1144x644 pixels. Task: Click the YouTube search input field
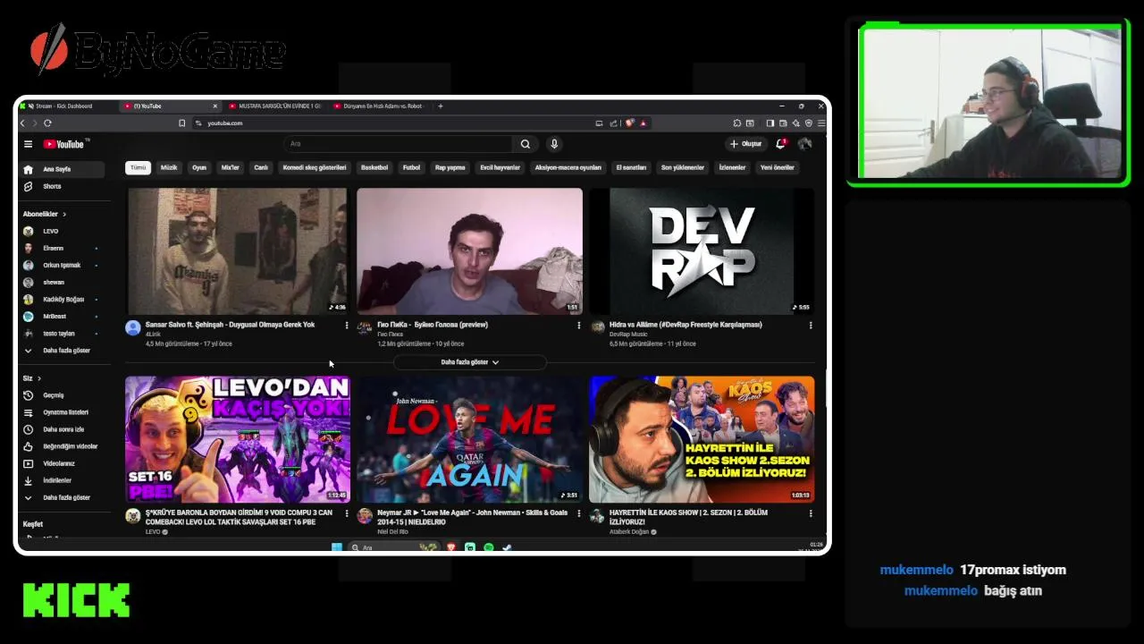(399, 144)
